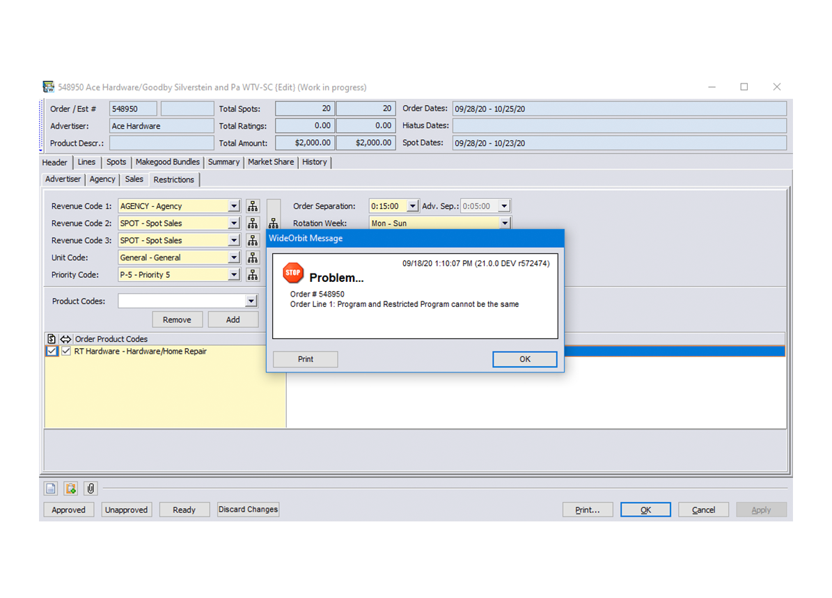Toggle the first checkbox for RT Hardware row
Viewport: 832px width, 598px height.
[x=52, y=352]
